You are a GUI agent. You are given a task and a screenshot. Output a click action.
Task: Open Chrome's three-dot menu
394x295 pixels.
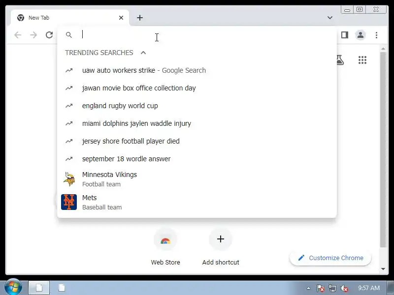pyautogui.click(x=376, y=35)
